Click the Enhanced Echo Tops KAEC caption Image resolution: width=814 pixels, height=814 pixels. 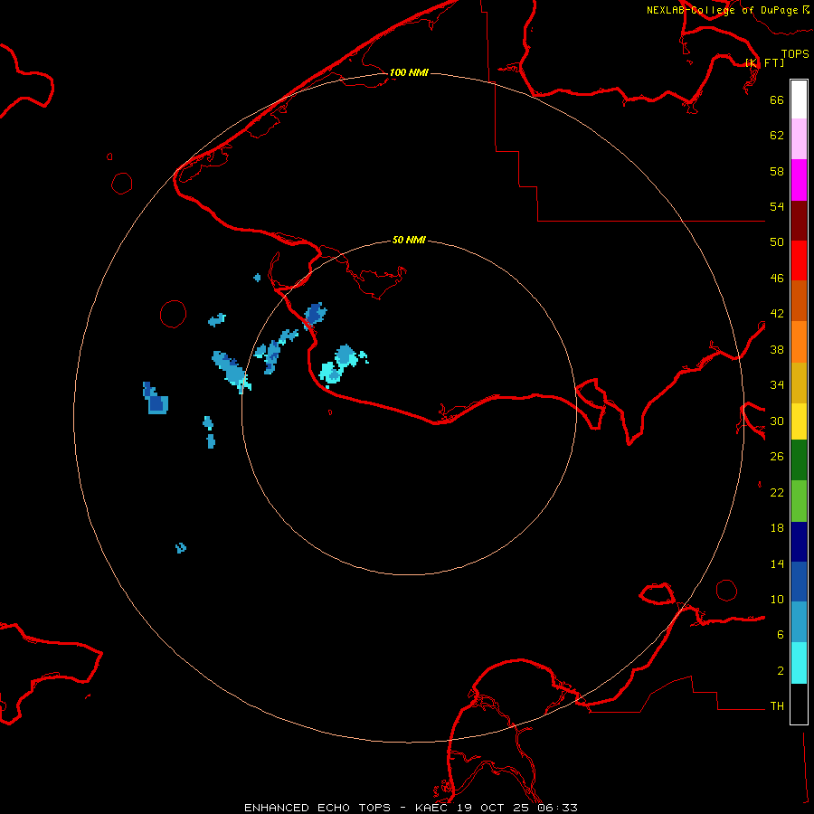click(411, 808)
